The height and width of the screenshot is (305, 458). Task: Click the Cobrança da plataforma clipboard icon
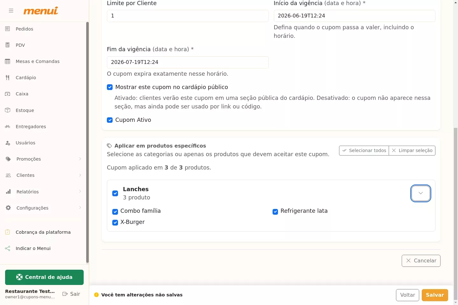tap(8, 232)
